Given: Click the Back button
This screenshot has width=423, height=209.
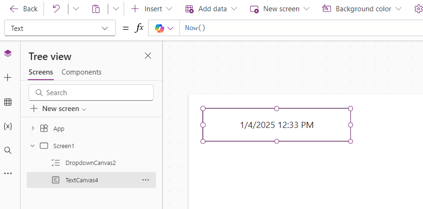Looking at the screenshot, I should (24, 9).
